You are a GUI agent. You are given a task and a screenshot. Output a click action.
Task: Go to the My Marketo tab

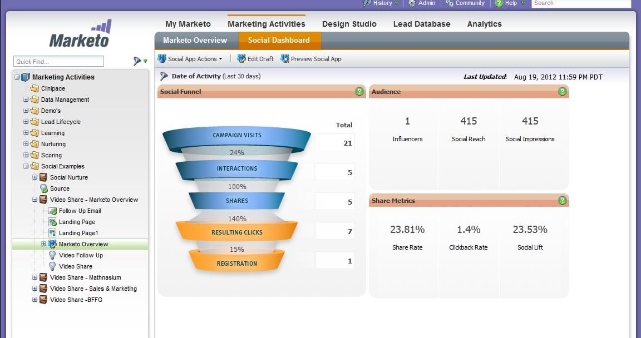[188, 24]
